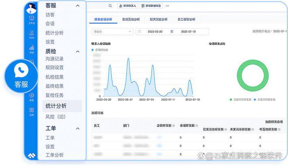Click the highest peak on the trend line chart
This screenshot has height=166, width=288.
[128, 59]
